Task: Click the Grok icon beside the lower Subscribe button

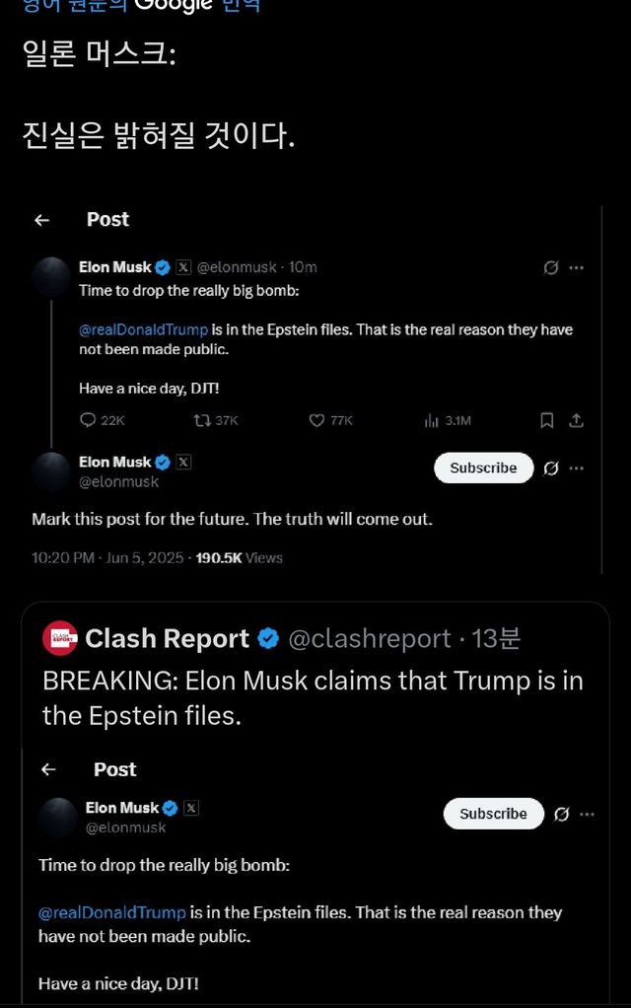Action: point(562,815)
